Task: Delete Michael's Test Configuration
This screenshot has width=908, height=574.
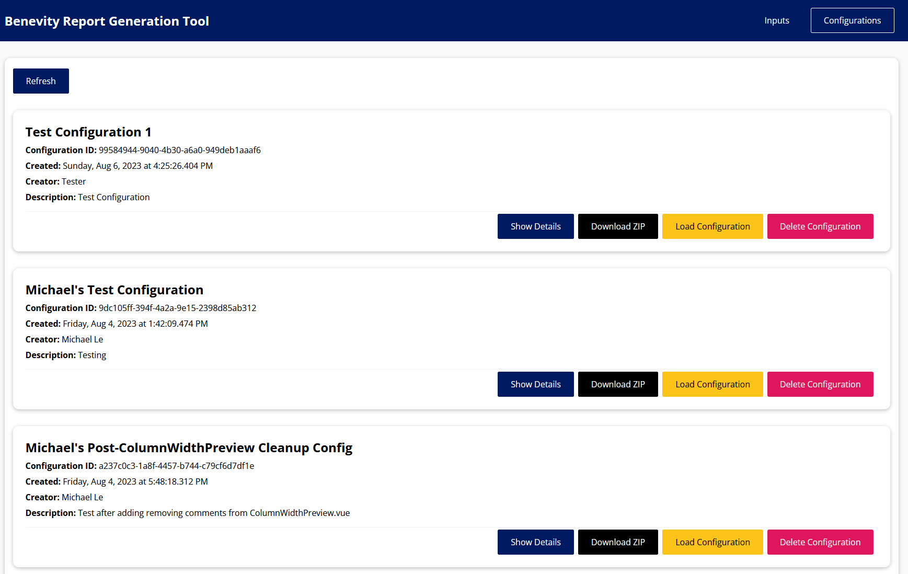Action: tap(820, 384)
